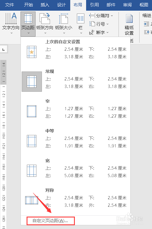Expand the 纸张方向 dropdown arrow
The width and height of the screenshot is (152, 229).
click(x=45, y=33)
